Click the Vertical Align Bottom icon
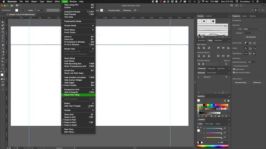This screenshot has width=266, height=149. click(x=228, y=48)
